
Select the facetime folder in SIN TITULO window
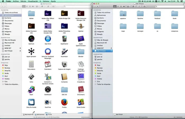pyautogui.click(x=140, y=13)
